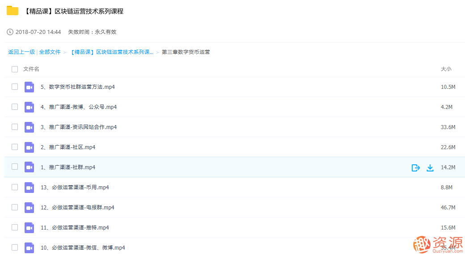Click the clock icon next to 2018-07-20 14:44
Image resolution: width=465 pixels, height=255 pixels.
pos(10,32)
